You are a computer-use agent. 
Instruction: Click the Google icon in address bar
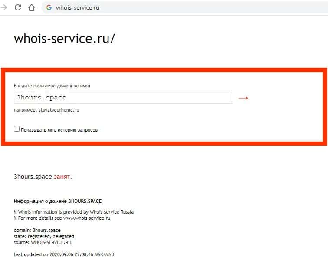click(x=49, y=7)
